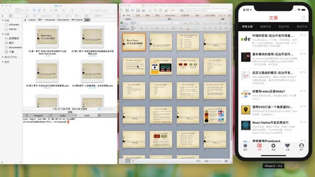This screenshot has width=315, height=177.
Task: Click macos segment in Finder path bar
Action: pos(32,20)
